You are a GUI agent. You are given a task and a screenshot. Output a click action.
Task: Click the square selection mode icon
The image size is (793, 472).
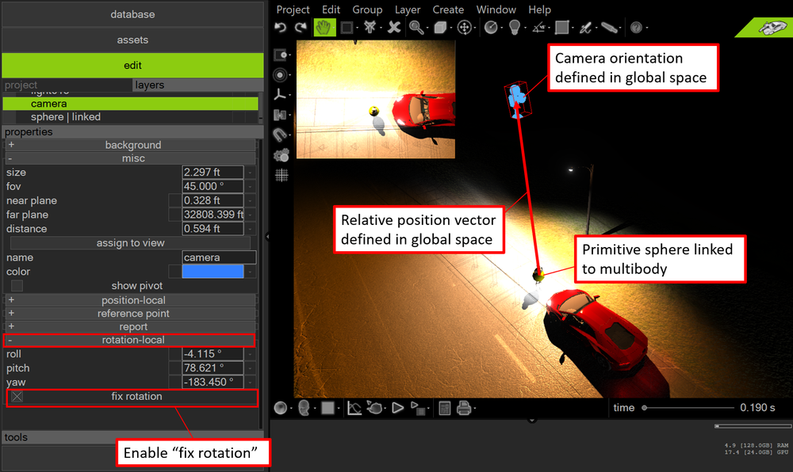point(347,27)
